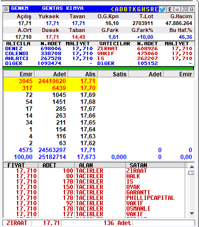Click total bid quantity 24563297

click(52, 150)
